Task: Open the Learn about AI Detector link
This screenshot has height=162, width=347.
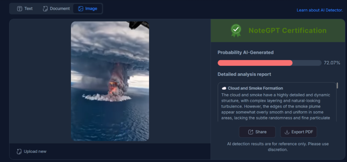Action: [320, 10]
